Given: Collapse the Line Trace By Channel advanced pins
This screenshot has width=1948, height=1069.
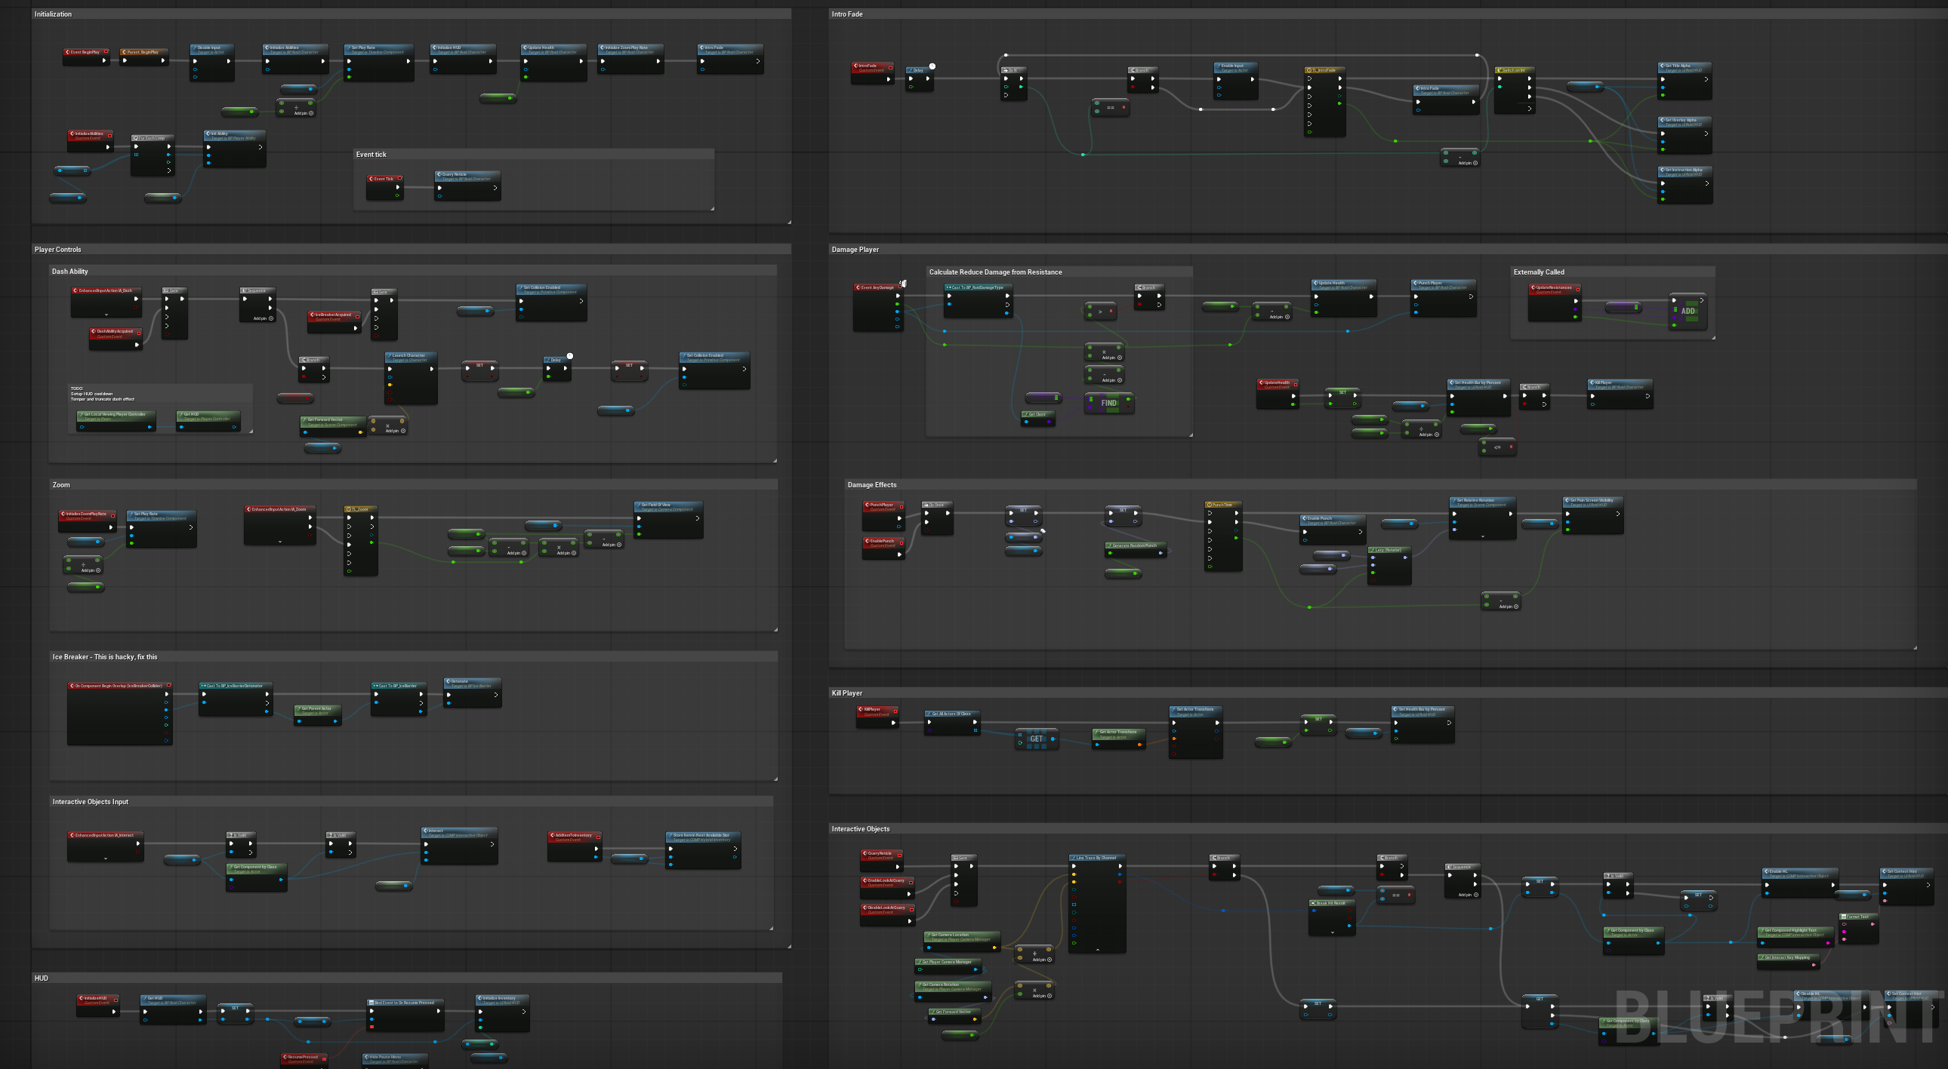Looking at the screenshot, I should click(1097, 950).
